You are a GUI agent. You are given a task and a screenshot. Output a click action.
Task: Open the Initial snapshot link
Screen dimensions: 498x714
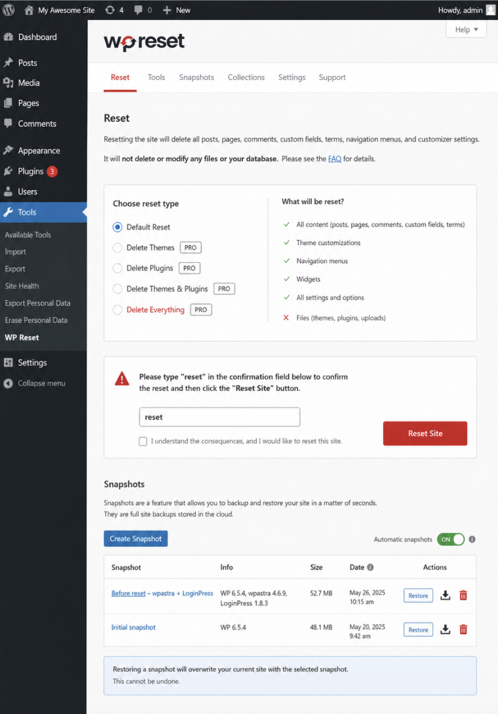[134, 627]
